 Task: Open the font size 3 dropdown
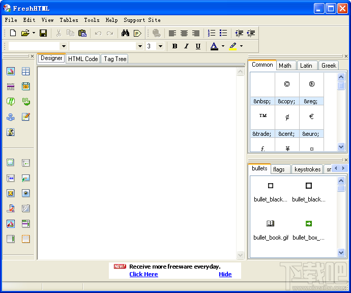pos(160,46)
